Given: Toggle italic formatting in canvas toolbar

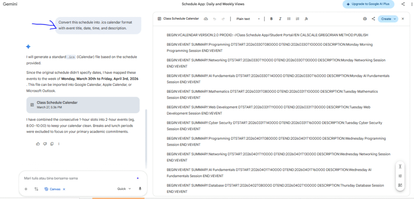Looking at the screenshot, I should tap(280, 19).
